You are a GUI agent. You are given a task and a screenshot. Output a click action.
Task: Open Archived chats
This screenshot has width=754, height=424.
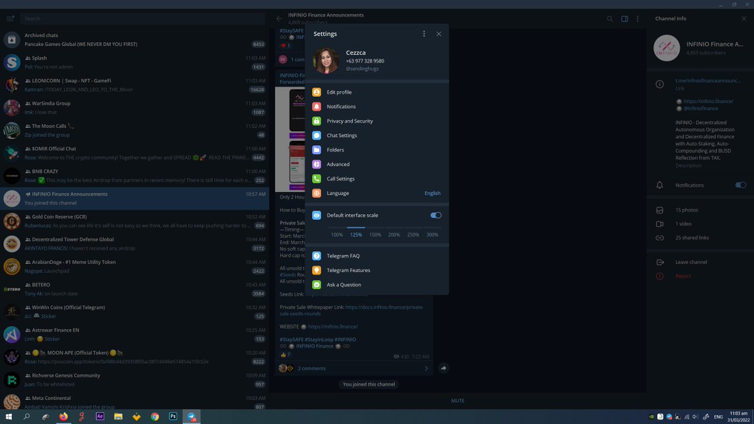click(x=134, y=40)
